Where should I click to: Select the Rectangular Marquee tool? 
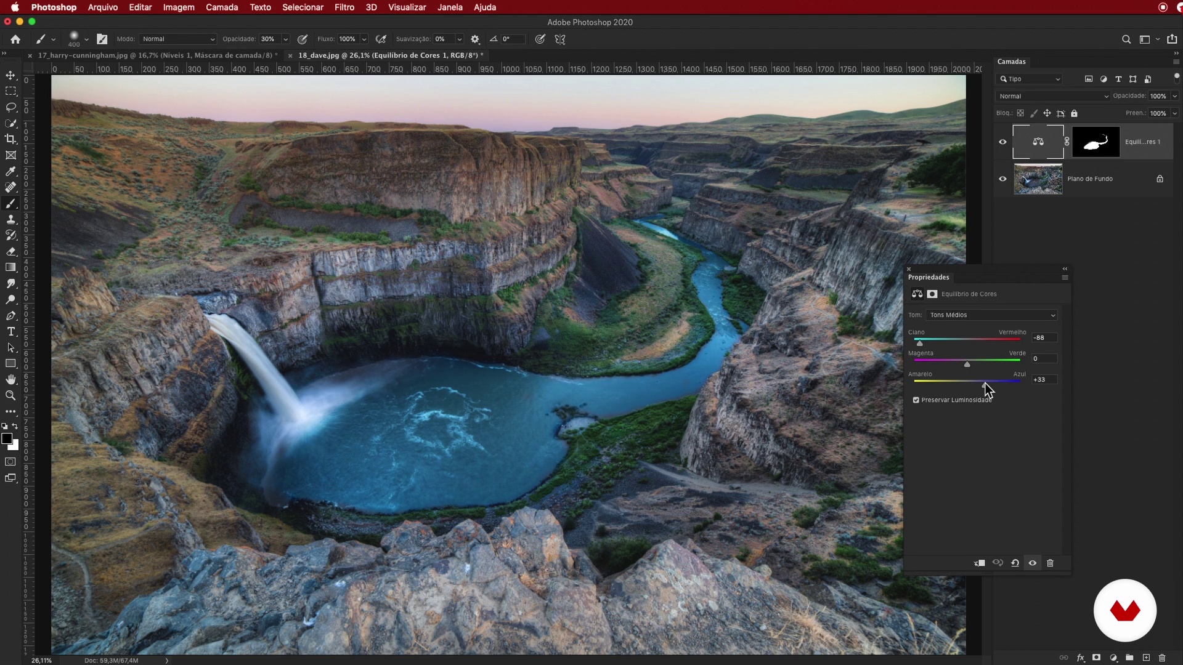point(10,91)
